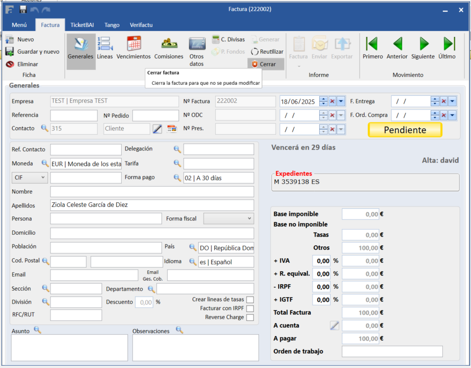The height and width of the screenshot is (368, 471).
Task: Click the IVA percentage field
Action: tap(322, 261)
